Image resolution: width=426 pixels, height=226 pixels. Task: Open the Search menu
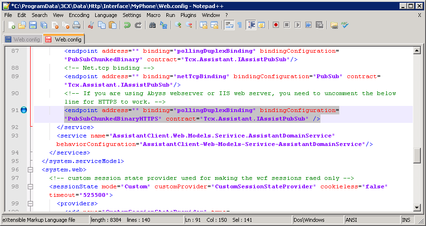tap(40, 15)
